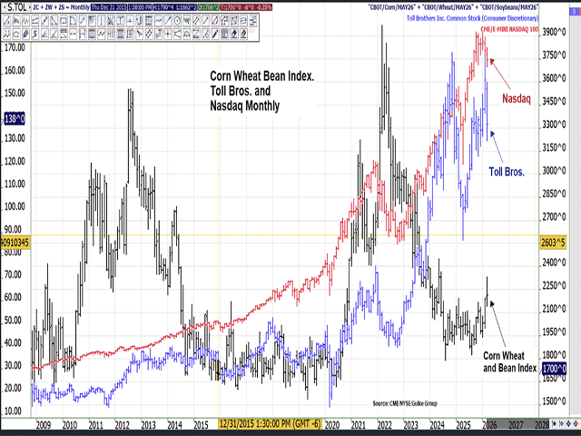Click the yellow 12/31/2015 1:30:00 PM date label
This screenshot has height=436, width=581.
coord(270,424)
